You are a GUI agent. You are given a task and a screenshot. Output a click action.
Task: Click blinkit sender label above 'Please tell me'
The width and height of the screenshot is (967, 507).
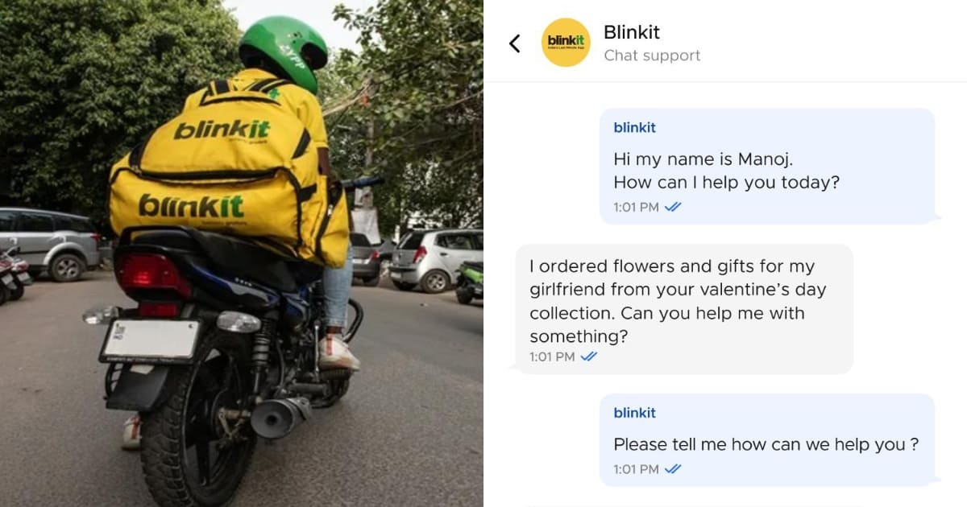[635, 413]
